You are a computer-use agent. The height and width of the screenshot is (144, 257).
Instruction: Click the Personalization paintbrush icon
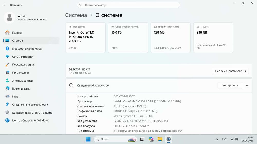click(7, 64)
